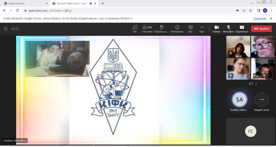
Task: Go to previous page of participant videos
Action: point(245,84)
